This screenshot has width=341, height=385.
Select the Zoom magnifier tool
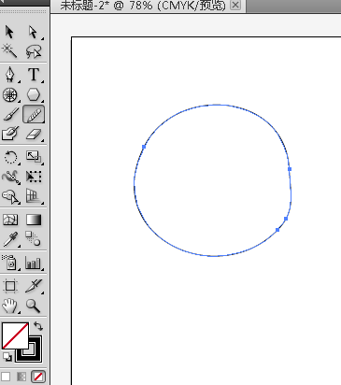click(x=33, y=306)
